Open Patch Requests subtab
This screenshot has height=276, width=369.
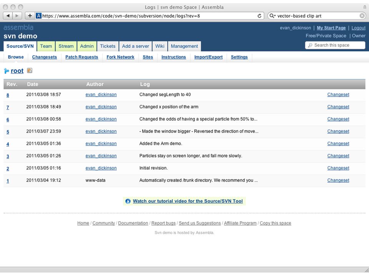(81, 57)
